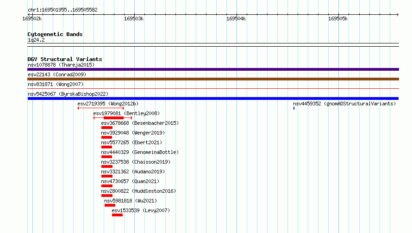Select the red bar under nsv5981818
Screen dimensions: 412x233
(x=110, y=205)
